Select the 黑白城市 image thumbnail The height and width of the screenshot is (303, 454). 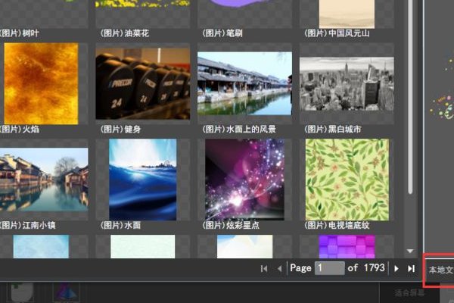point(347,84)
